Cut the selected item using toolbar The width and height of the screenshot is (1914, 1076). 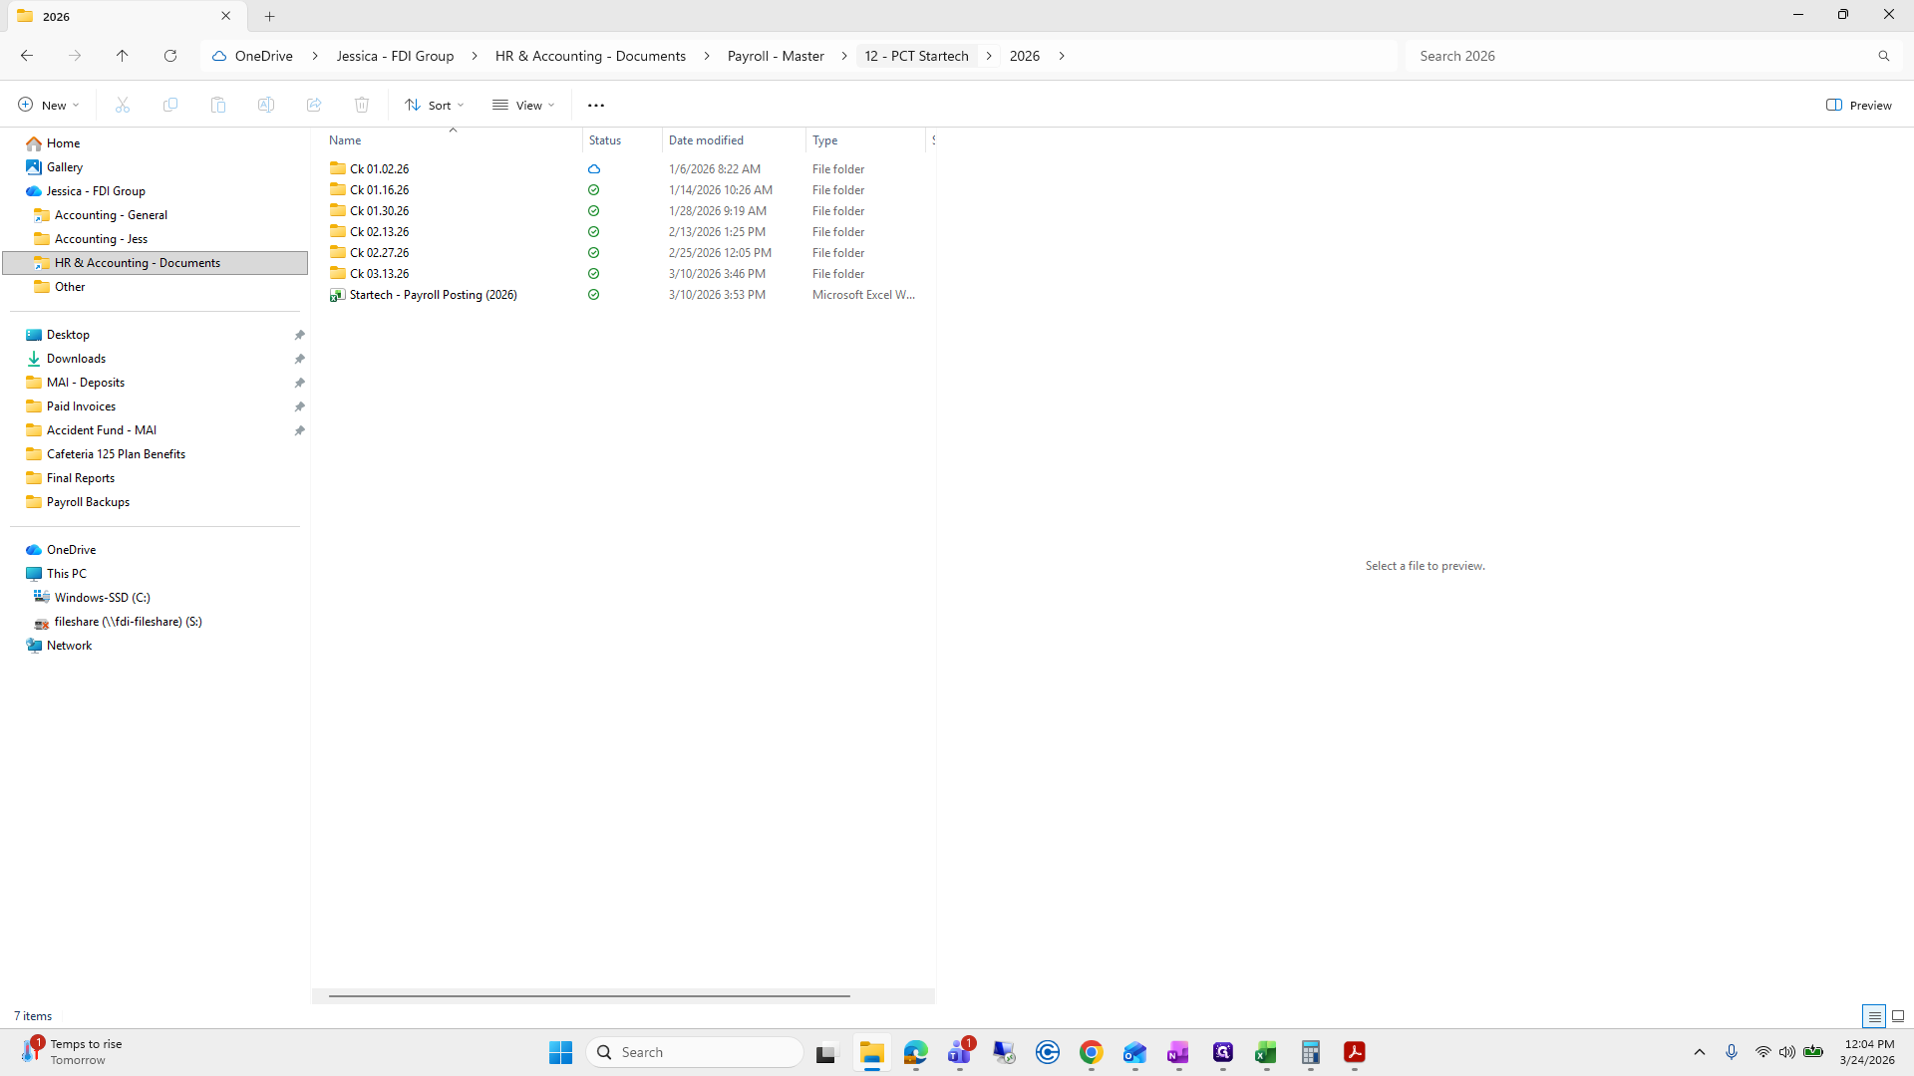[122, 105]
